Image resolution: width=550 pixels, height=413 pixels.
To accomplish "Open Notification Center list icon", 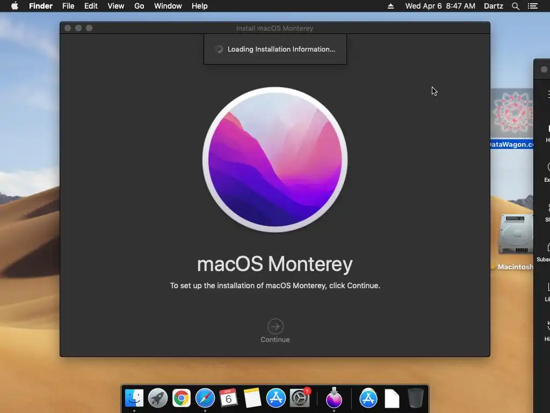I will click(533, 6).
